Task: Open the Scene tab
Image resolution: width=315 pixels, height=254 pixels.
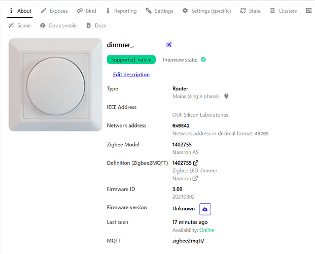Action: click(x=20, y=25)
